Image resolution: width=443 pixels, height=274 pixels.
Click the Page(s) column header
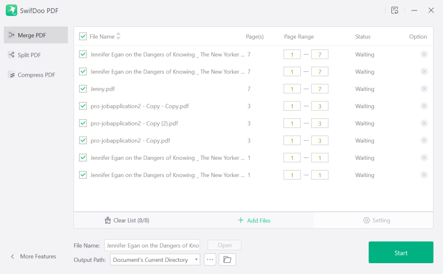pyautogui.click(x=254, y=36)
